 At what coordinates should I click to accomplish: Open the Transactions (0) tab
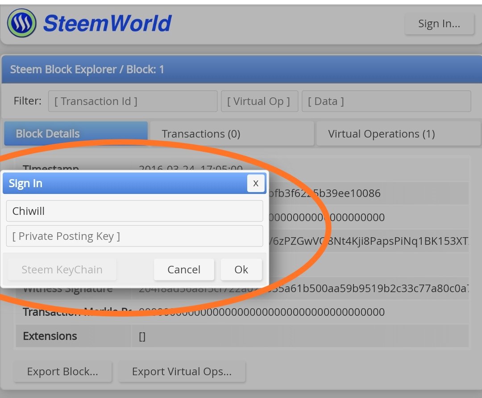pyautogui.click(x=232, y=134)
